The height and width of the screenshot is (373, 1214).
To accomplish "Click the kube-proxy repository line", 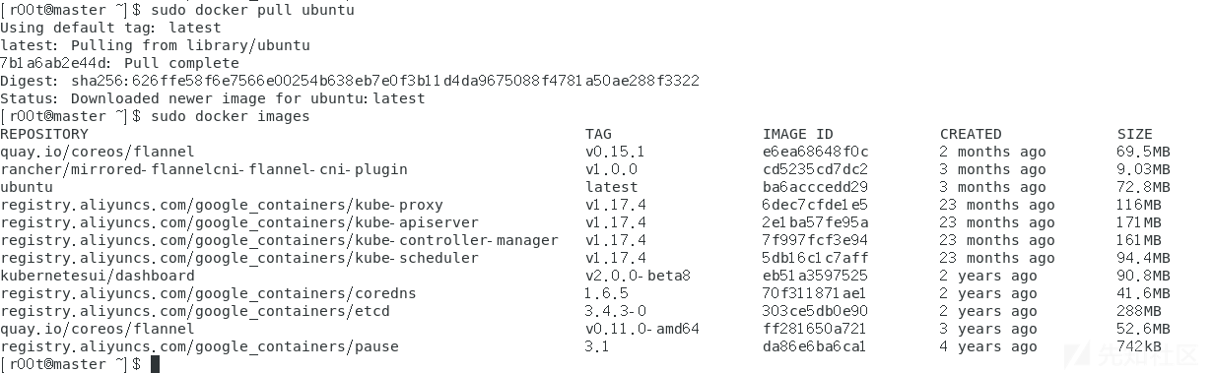I will pyautogui.click(x=222, y=205).
